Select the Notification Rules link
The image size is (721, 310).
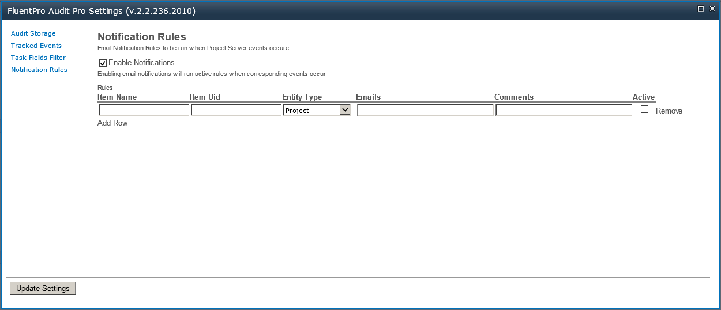click(39, 70)
